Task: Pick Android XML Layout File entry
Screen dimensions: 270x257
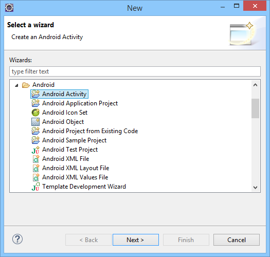Action: [x=76, y=168]
